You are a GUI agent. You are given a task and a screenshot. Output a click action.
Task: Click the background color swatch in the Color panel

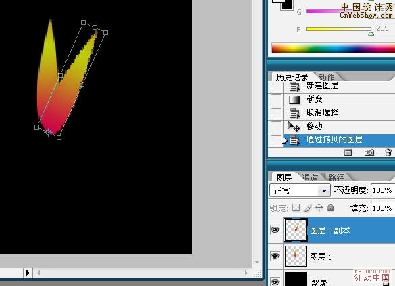pos(287,5)
